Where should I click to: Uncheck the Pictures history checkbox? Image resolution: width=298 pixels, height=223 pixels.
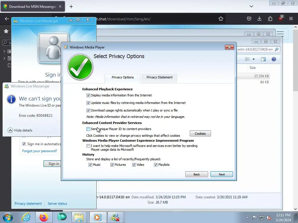(x=112, y=165)
